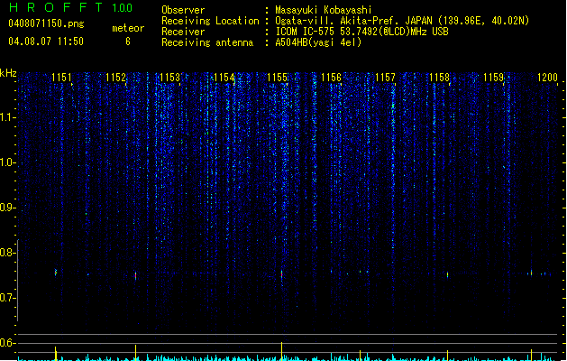Click the HROFFT 1.0.0 title text
The width and height of the screenshot is (567, 361).
click(70, 7)
